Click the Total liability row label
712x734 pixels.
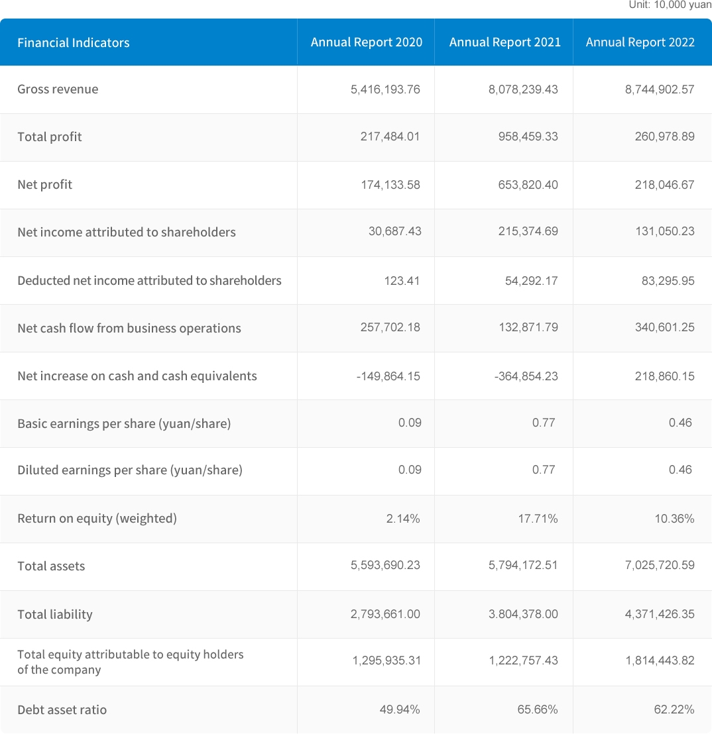point(55,615)
